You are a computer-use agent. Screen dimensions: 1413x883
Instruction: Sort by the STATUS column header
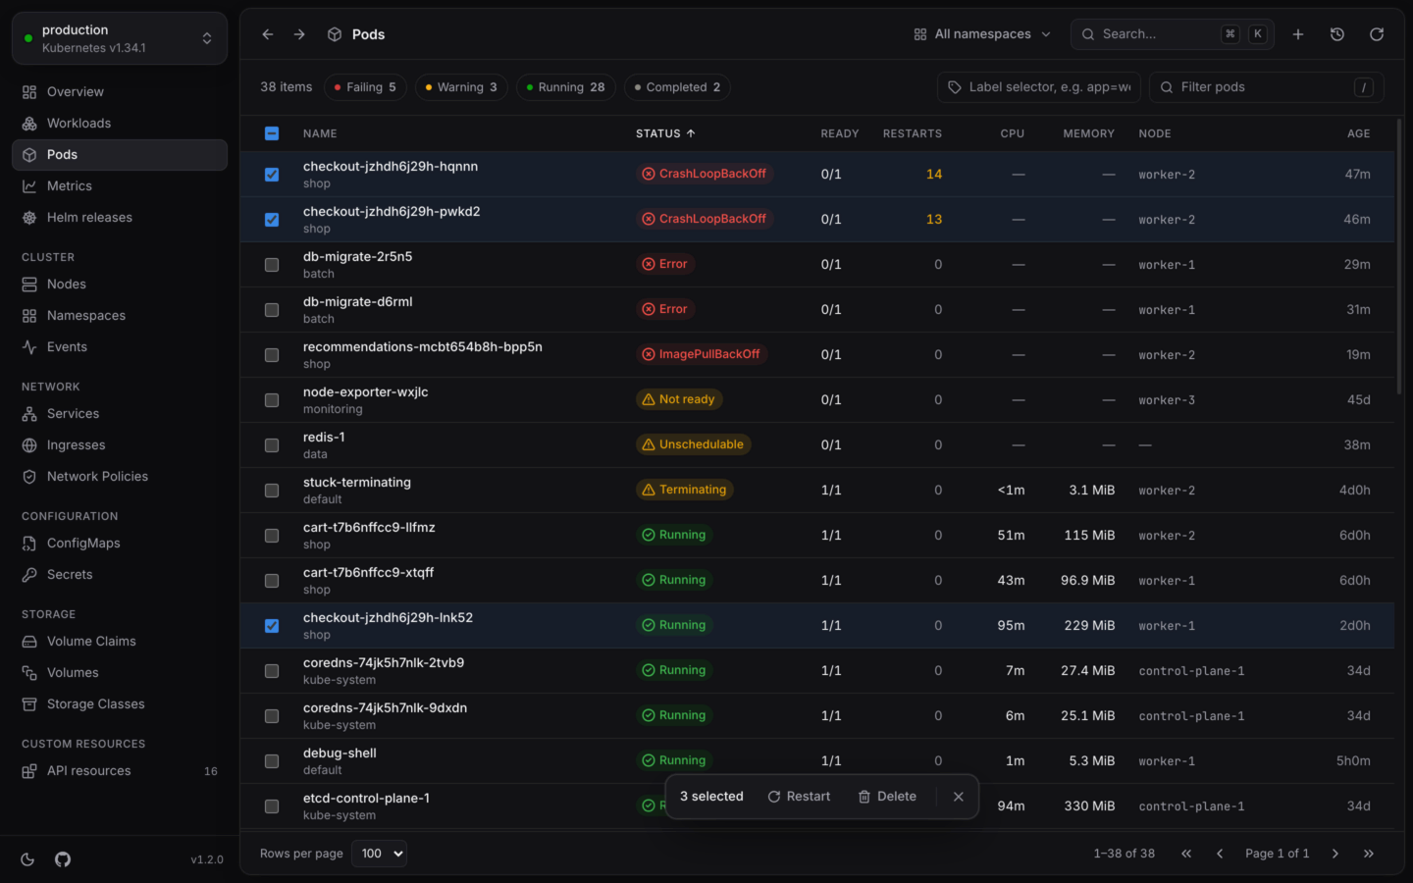click(x=665, y=133)
